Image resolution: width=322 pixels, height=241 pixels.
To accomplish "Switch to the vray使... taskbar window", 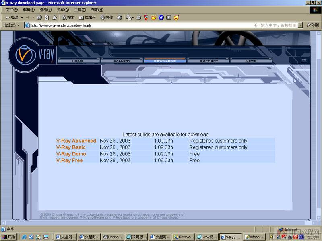I will [207, 237].
